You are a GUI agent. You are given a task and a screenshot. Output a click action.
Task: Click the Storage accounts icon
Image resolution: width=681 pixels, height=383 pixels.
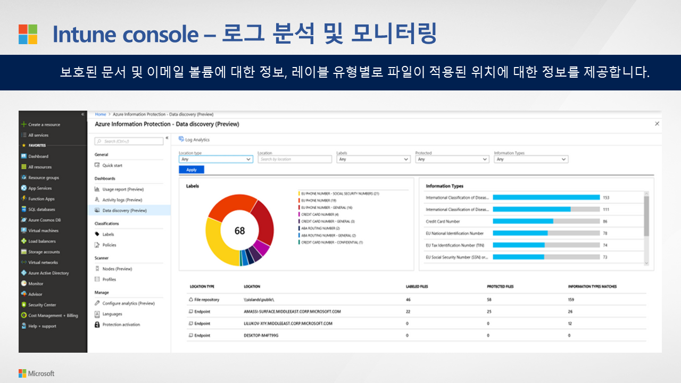[23, 252]
